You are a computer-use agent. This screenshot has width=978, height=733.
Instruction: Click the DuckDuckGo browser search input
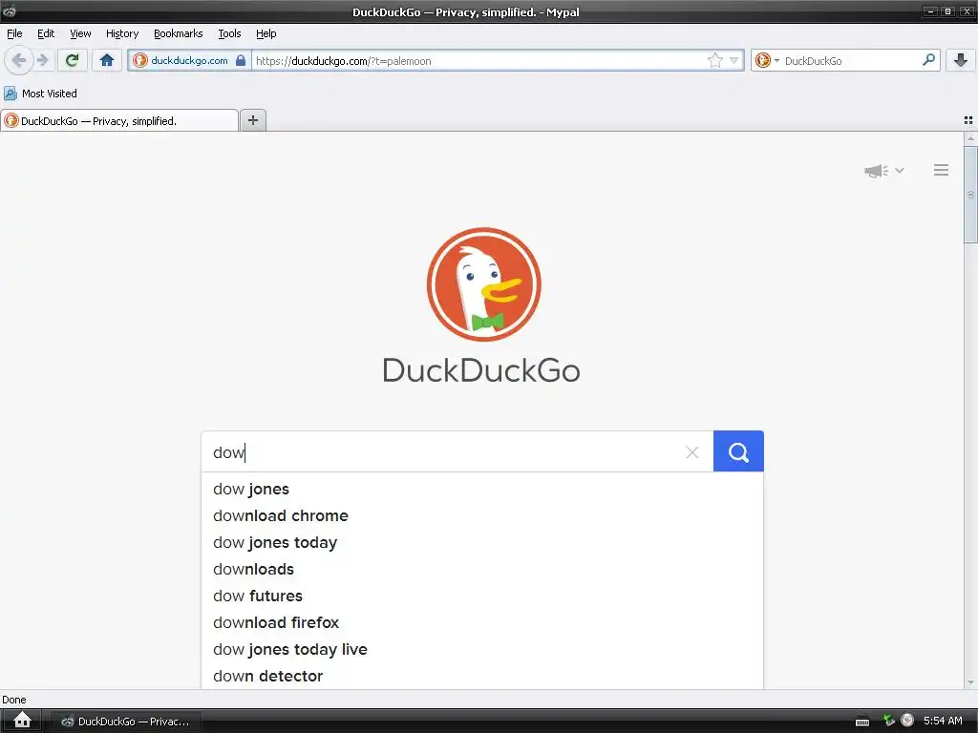(851, 60)
